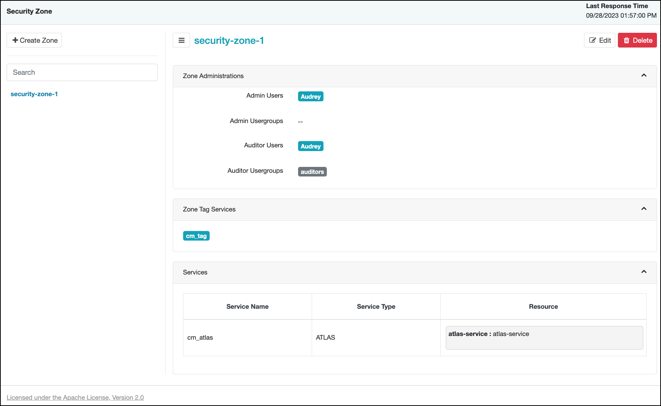Click the Audrey badge under Auditor Users
Viewport: 661px width, 406px height.
[311, 146]
